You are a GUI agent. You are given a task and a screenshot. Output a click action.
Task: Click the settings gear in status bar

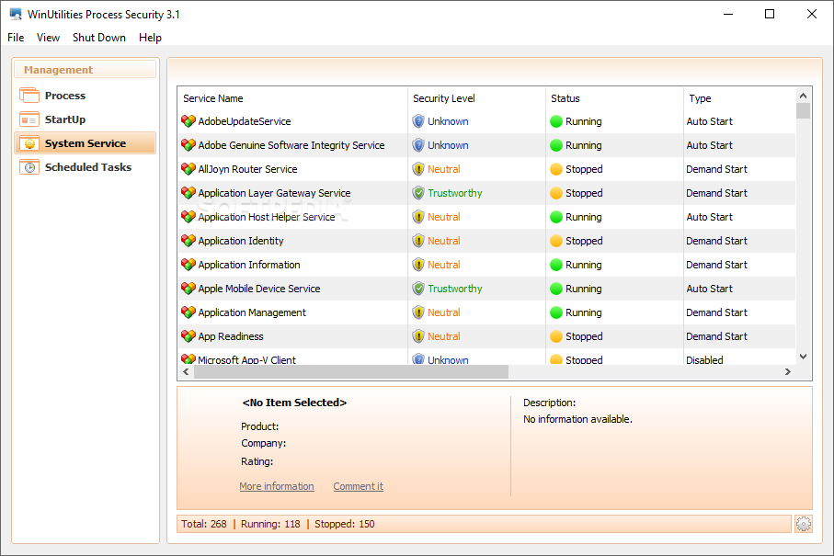coord(803,524)
